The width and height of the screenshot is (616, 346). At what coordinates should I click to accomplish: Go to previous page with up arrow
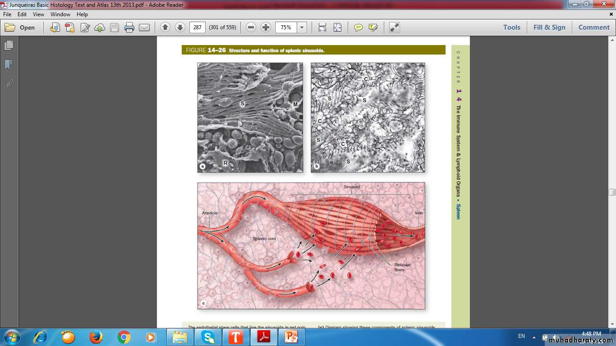tap(165, 27)
